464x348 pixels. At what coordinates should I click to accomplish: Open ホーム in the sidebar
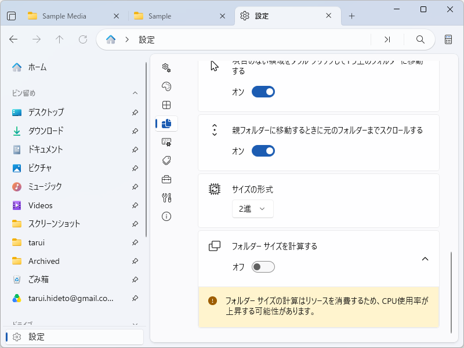pos(75,67)
